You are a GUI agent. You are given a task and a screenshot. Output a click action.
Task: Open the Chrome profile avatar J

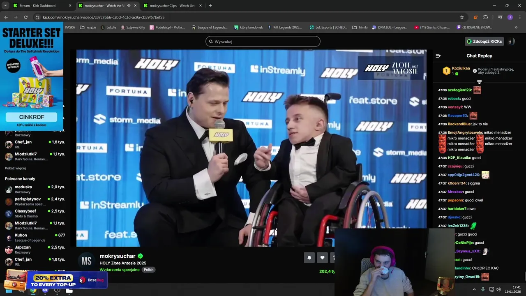(x=510, y=17)
